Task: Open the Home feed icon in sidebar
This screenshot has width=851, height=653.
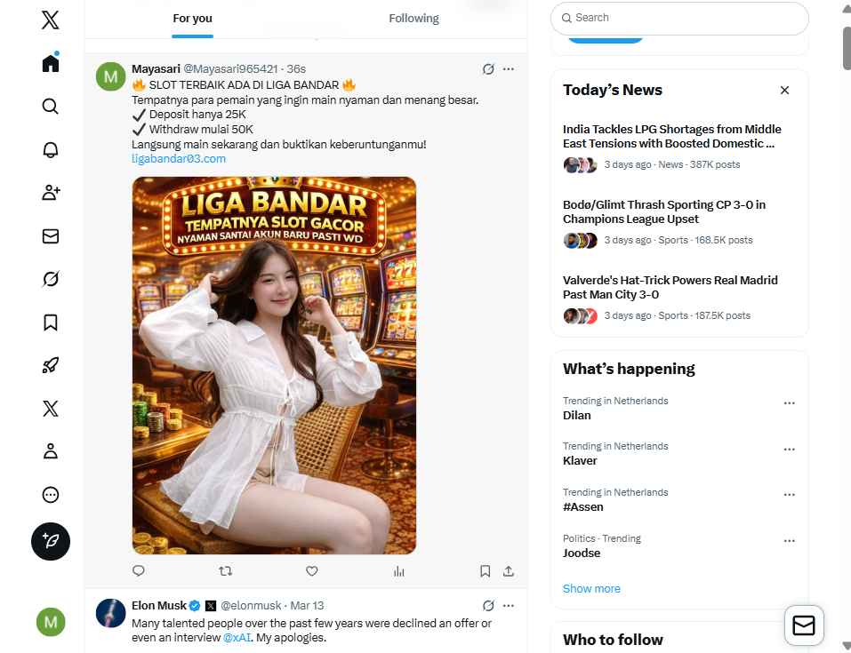Action: click(51, 63)
